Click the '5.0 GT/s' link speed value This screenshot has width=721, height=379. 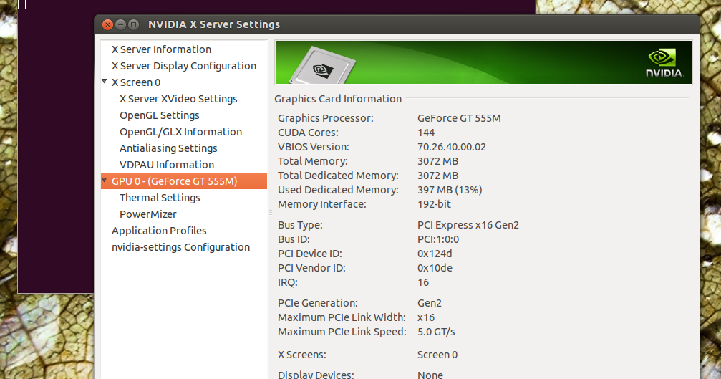pyautogui.click(x=436, y=332)
